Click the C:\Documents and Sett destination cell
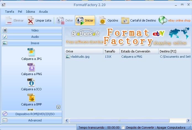The image size is (192, 130). (175, 57)
